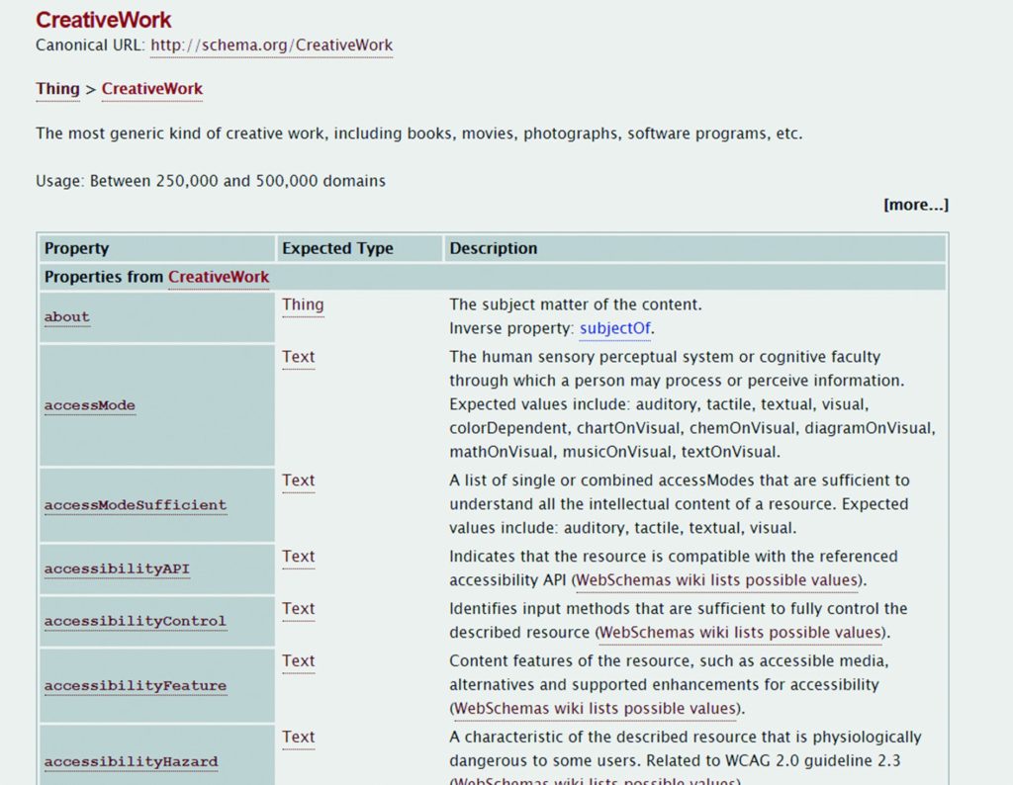
Task: Open WebSchemas wiki link in accessibilityFeature description
Action: tap(595, 709)
